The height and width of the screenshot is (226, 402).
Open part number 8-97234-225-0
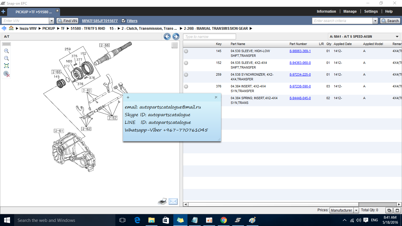(300, 74)
